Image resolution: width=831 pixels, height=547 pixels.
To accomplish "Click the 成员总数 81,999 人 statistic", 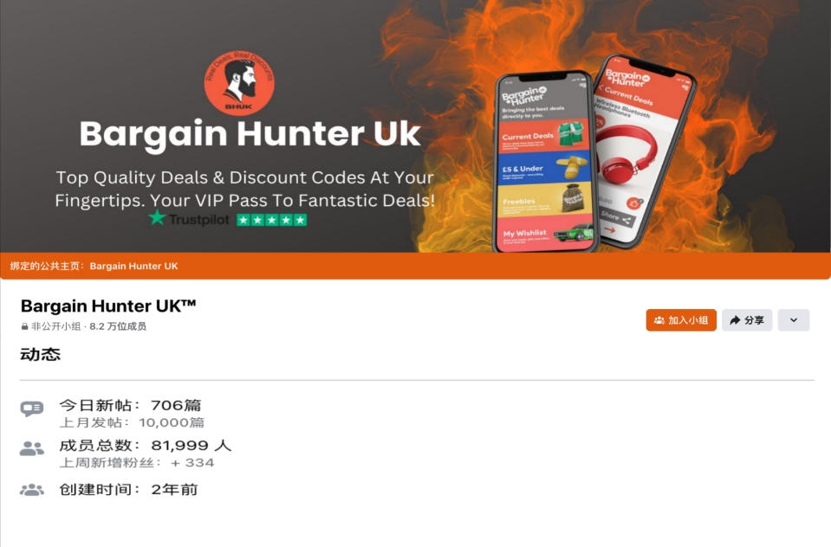I will click(146, 445).
